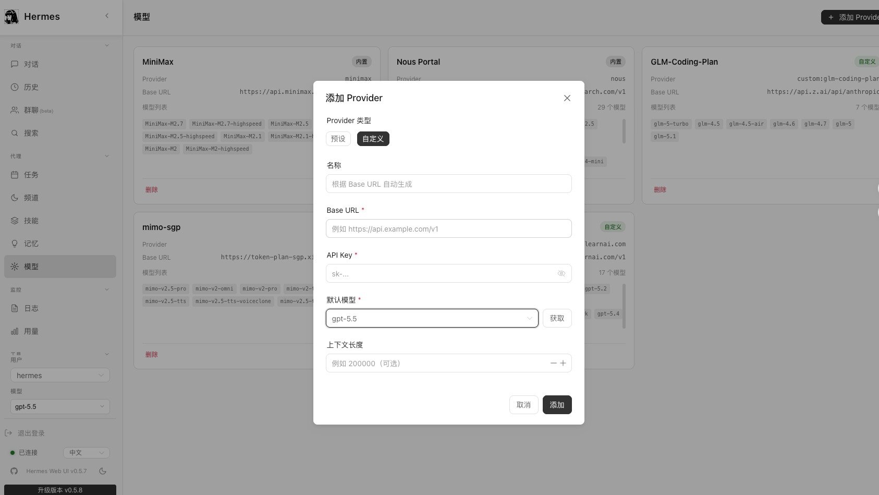Focus the API Key input field
The height and width of the screenshot is (495, 879).
click(x=449, y=273)
